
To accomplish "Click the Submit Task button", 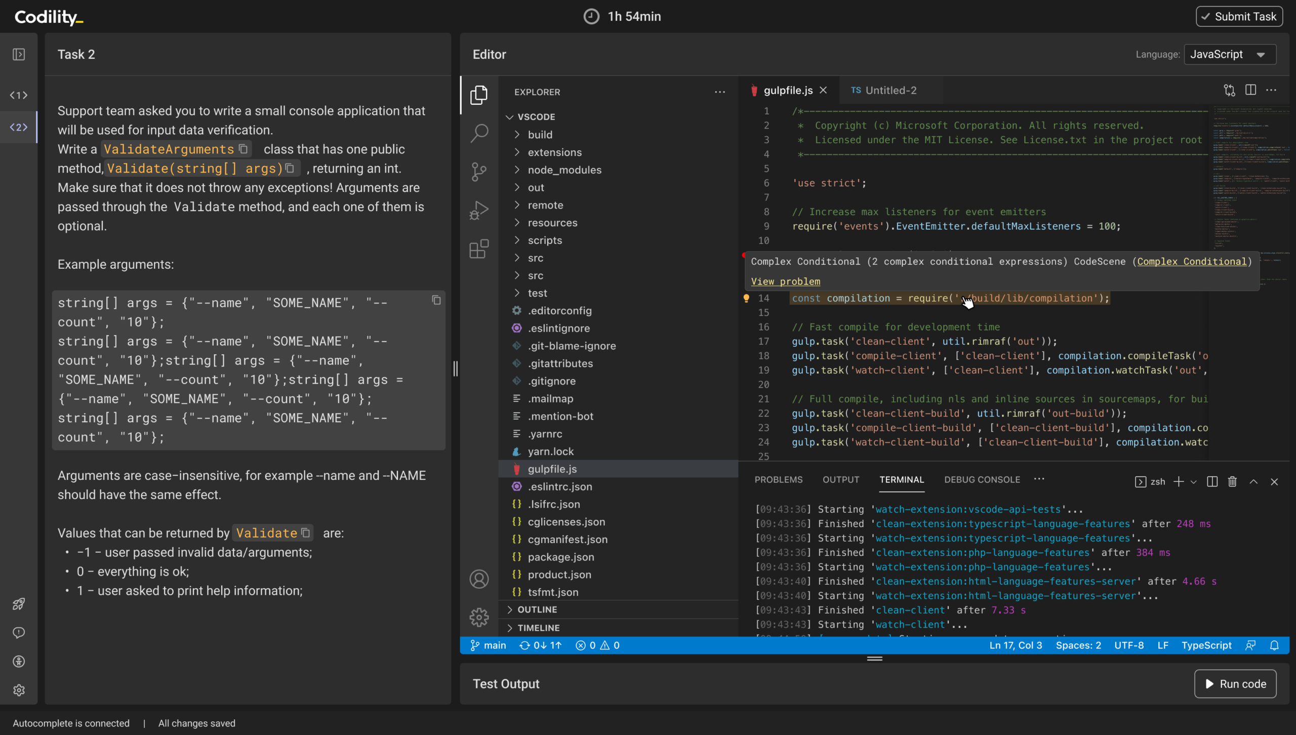I will (x=1239, y=16).
